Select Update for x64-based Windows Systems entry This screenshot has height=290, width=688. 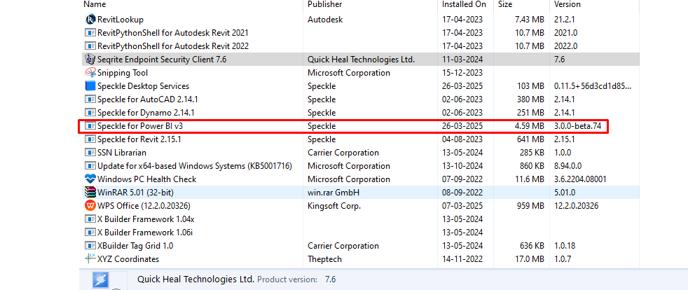coord(360,166)
